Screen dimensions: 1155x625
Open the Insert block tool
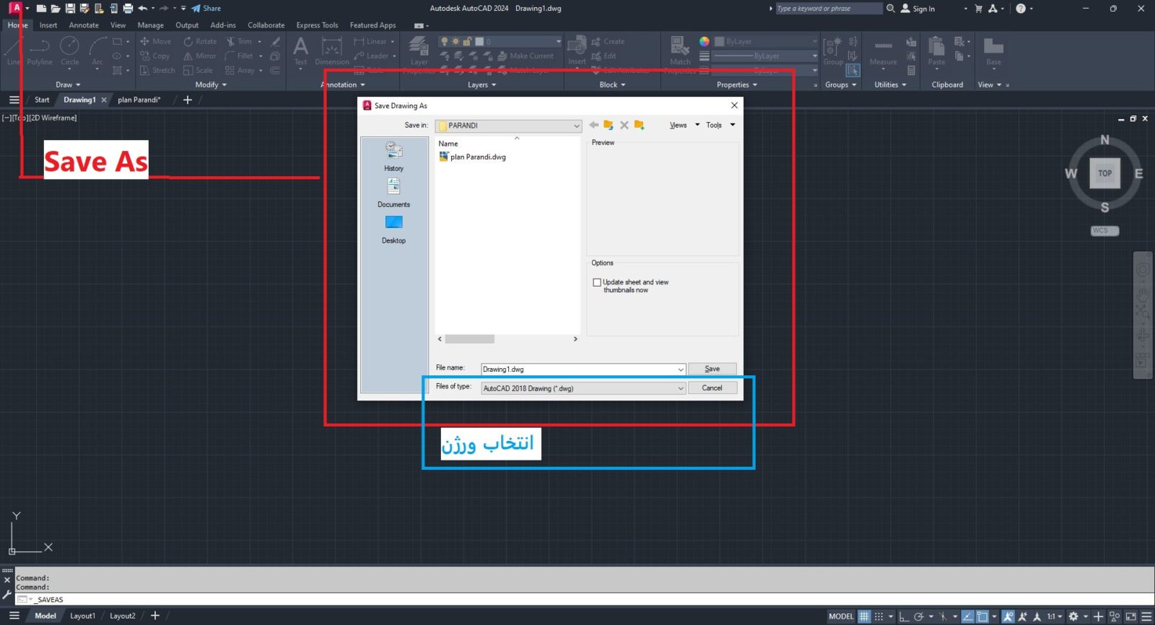tap(577, 51)
